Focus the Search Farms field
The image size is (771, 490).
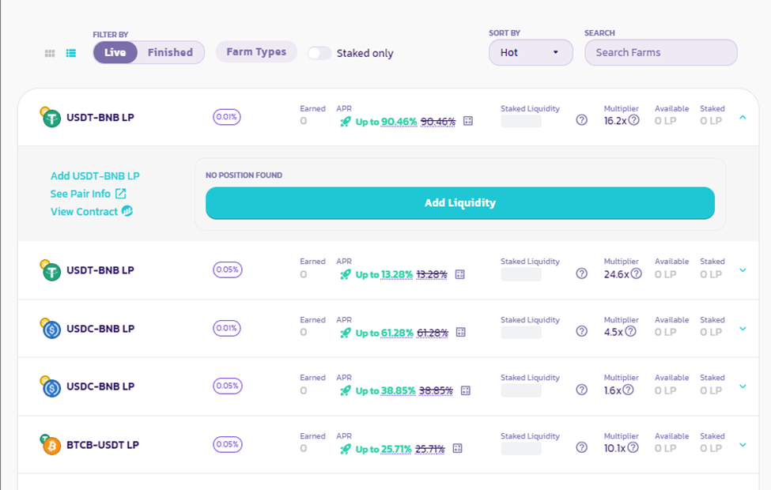tap(661, 53)
